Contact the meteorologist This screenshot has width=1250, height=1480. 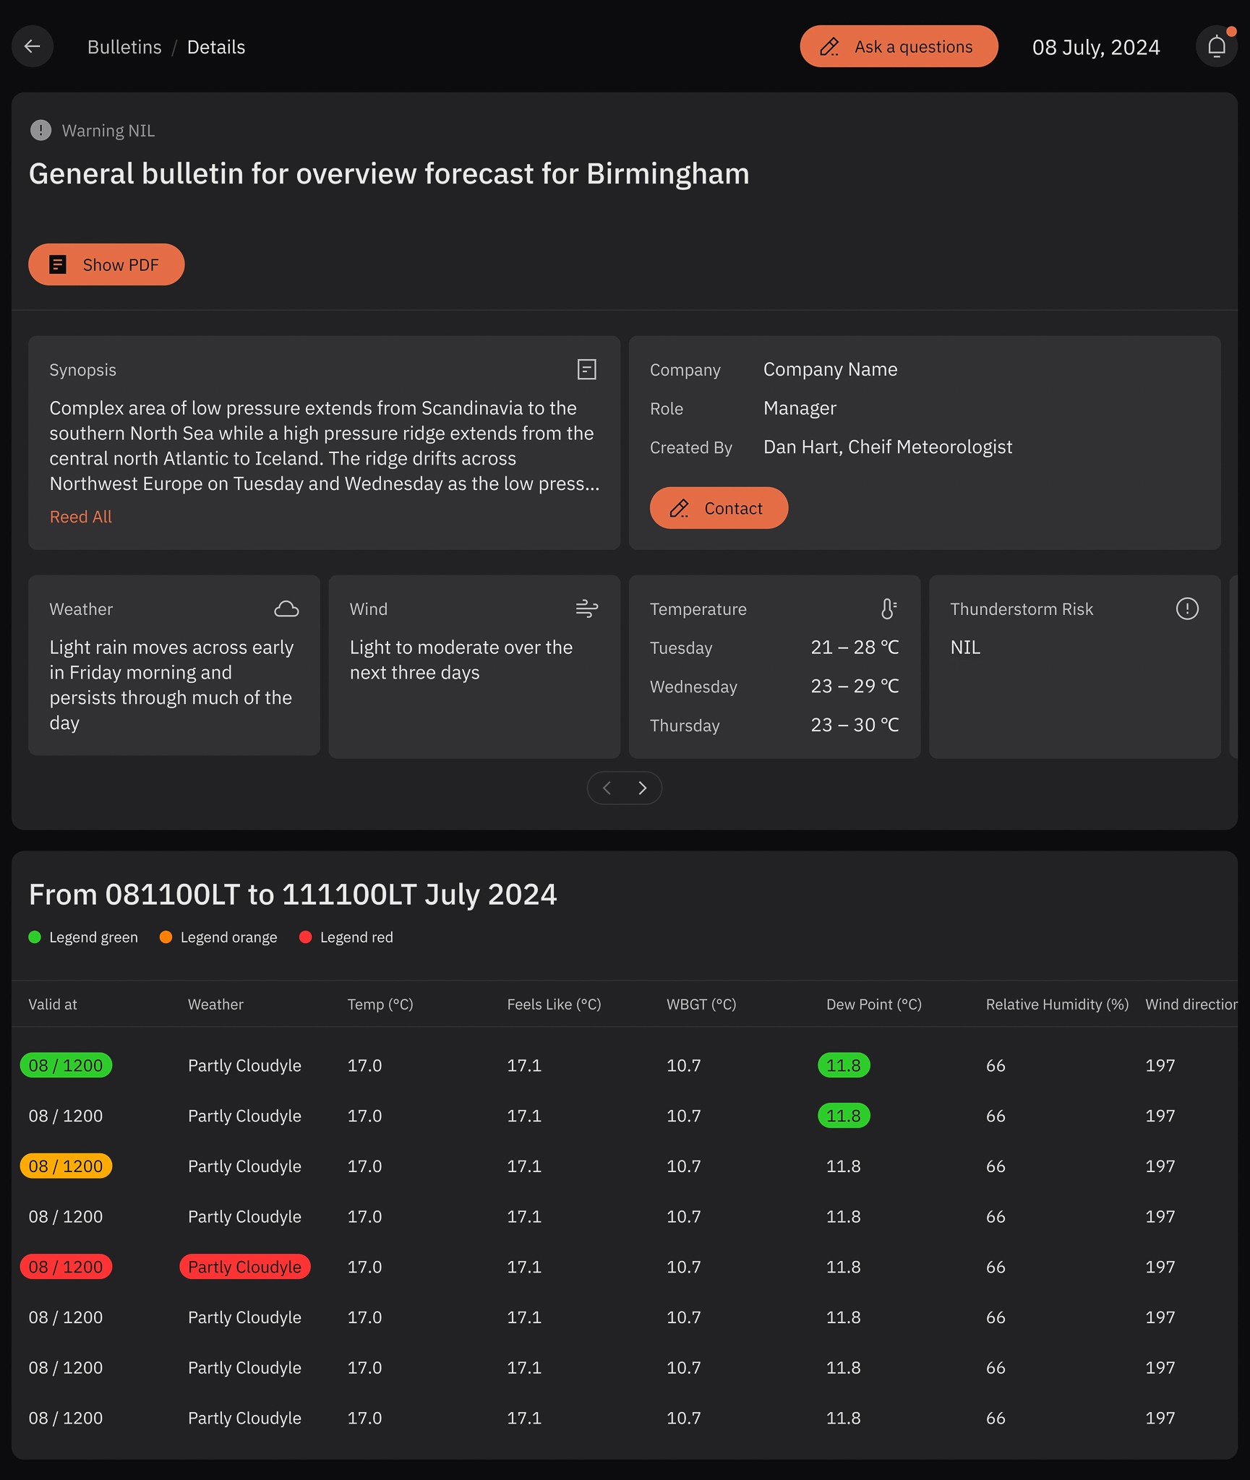pyautogui.click(x=719, y=509)
